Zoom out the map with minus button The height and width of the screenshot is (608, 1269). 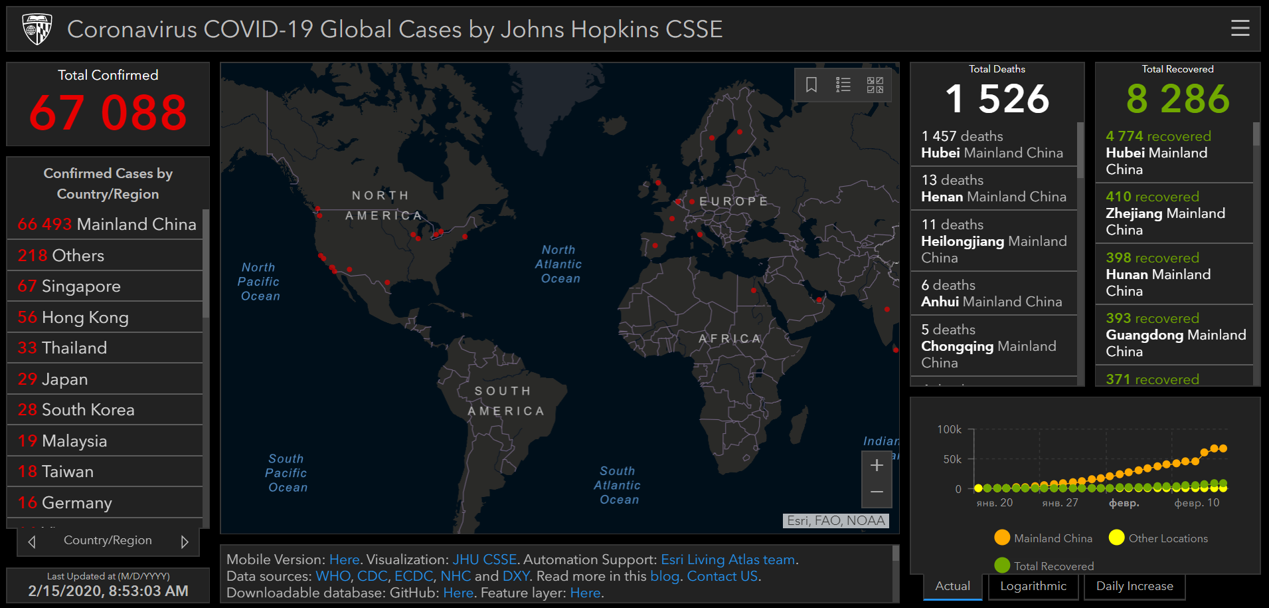tap(877, 492)
